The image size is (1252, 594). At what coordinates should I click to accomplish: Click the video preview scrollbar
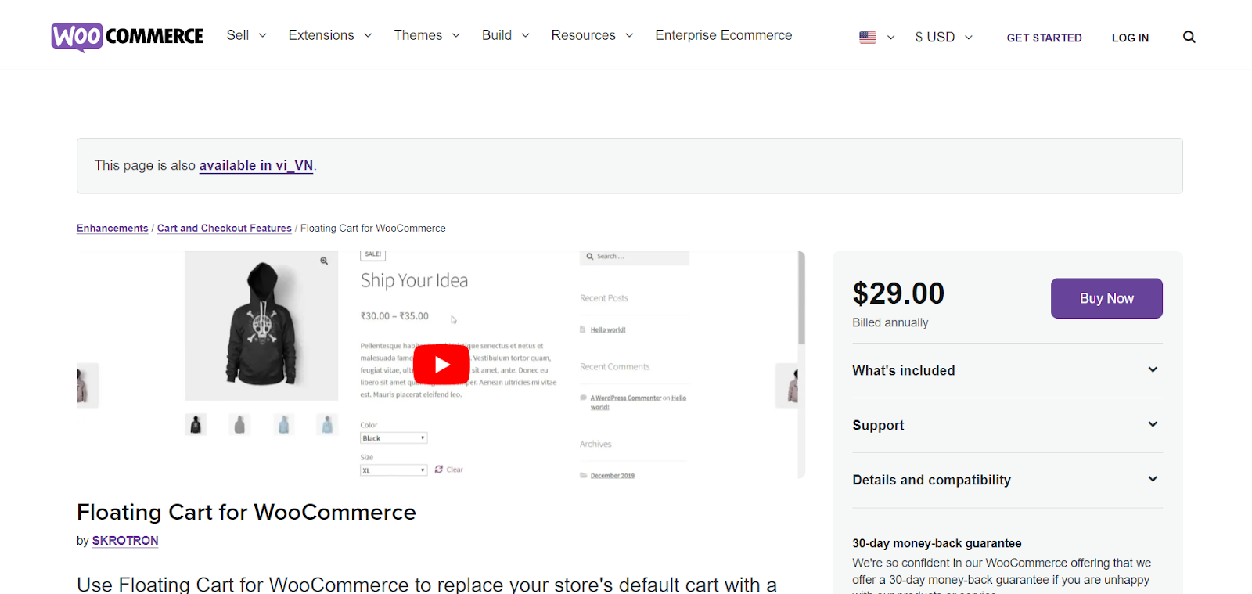coord(801,297)
